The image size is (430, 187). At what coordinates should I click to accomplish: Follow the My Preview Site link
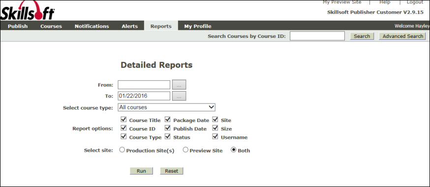tap(342, 2)
